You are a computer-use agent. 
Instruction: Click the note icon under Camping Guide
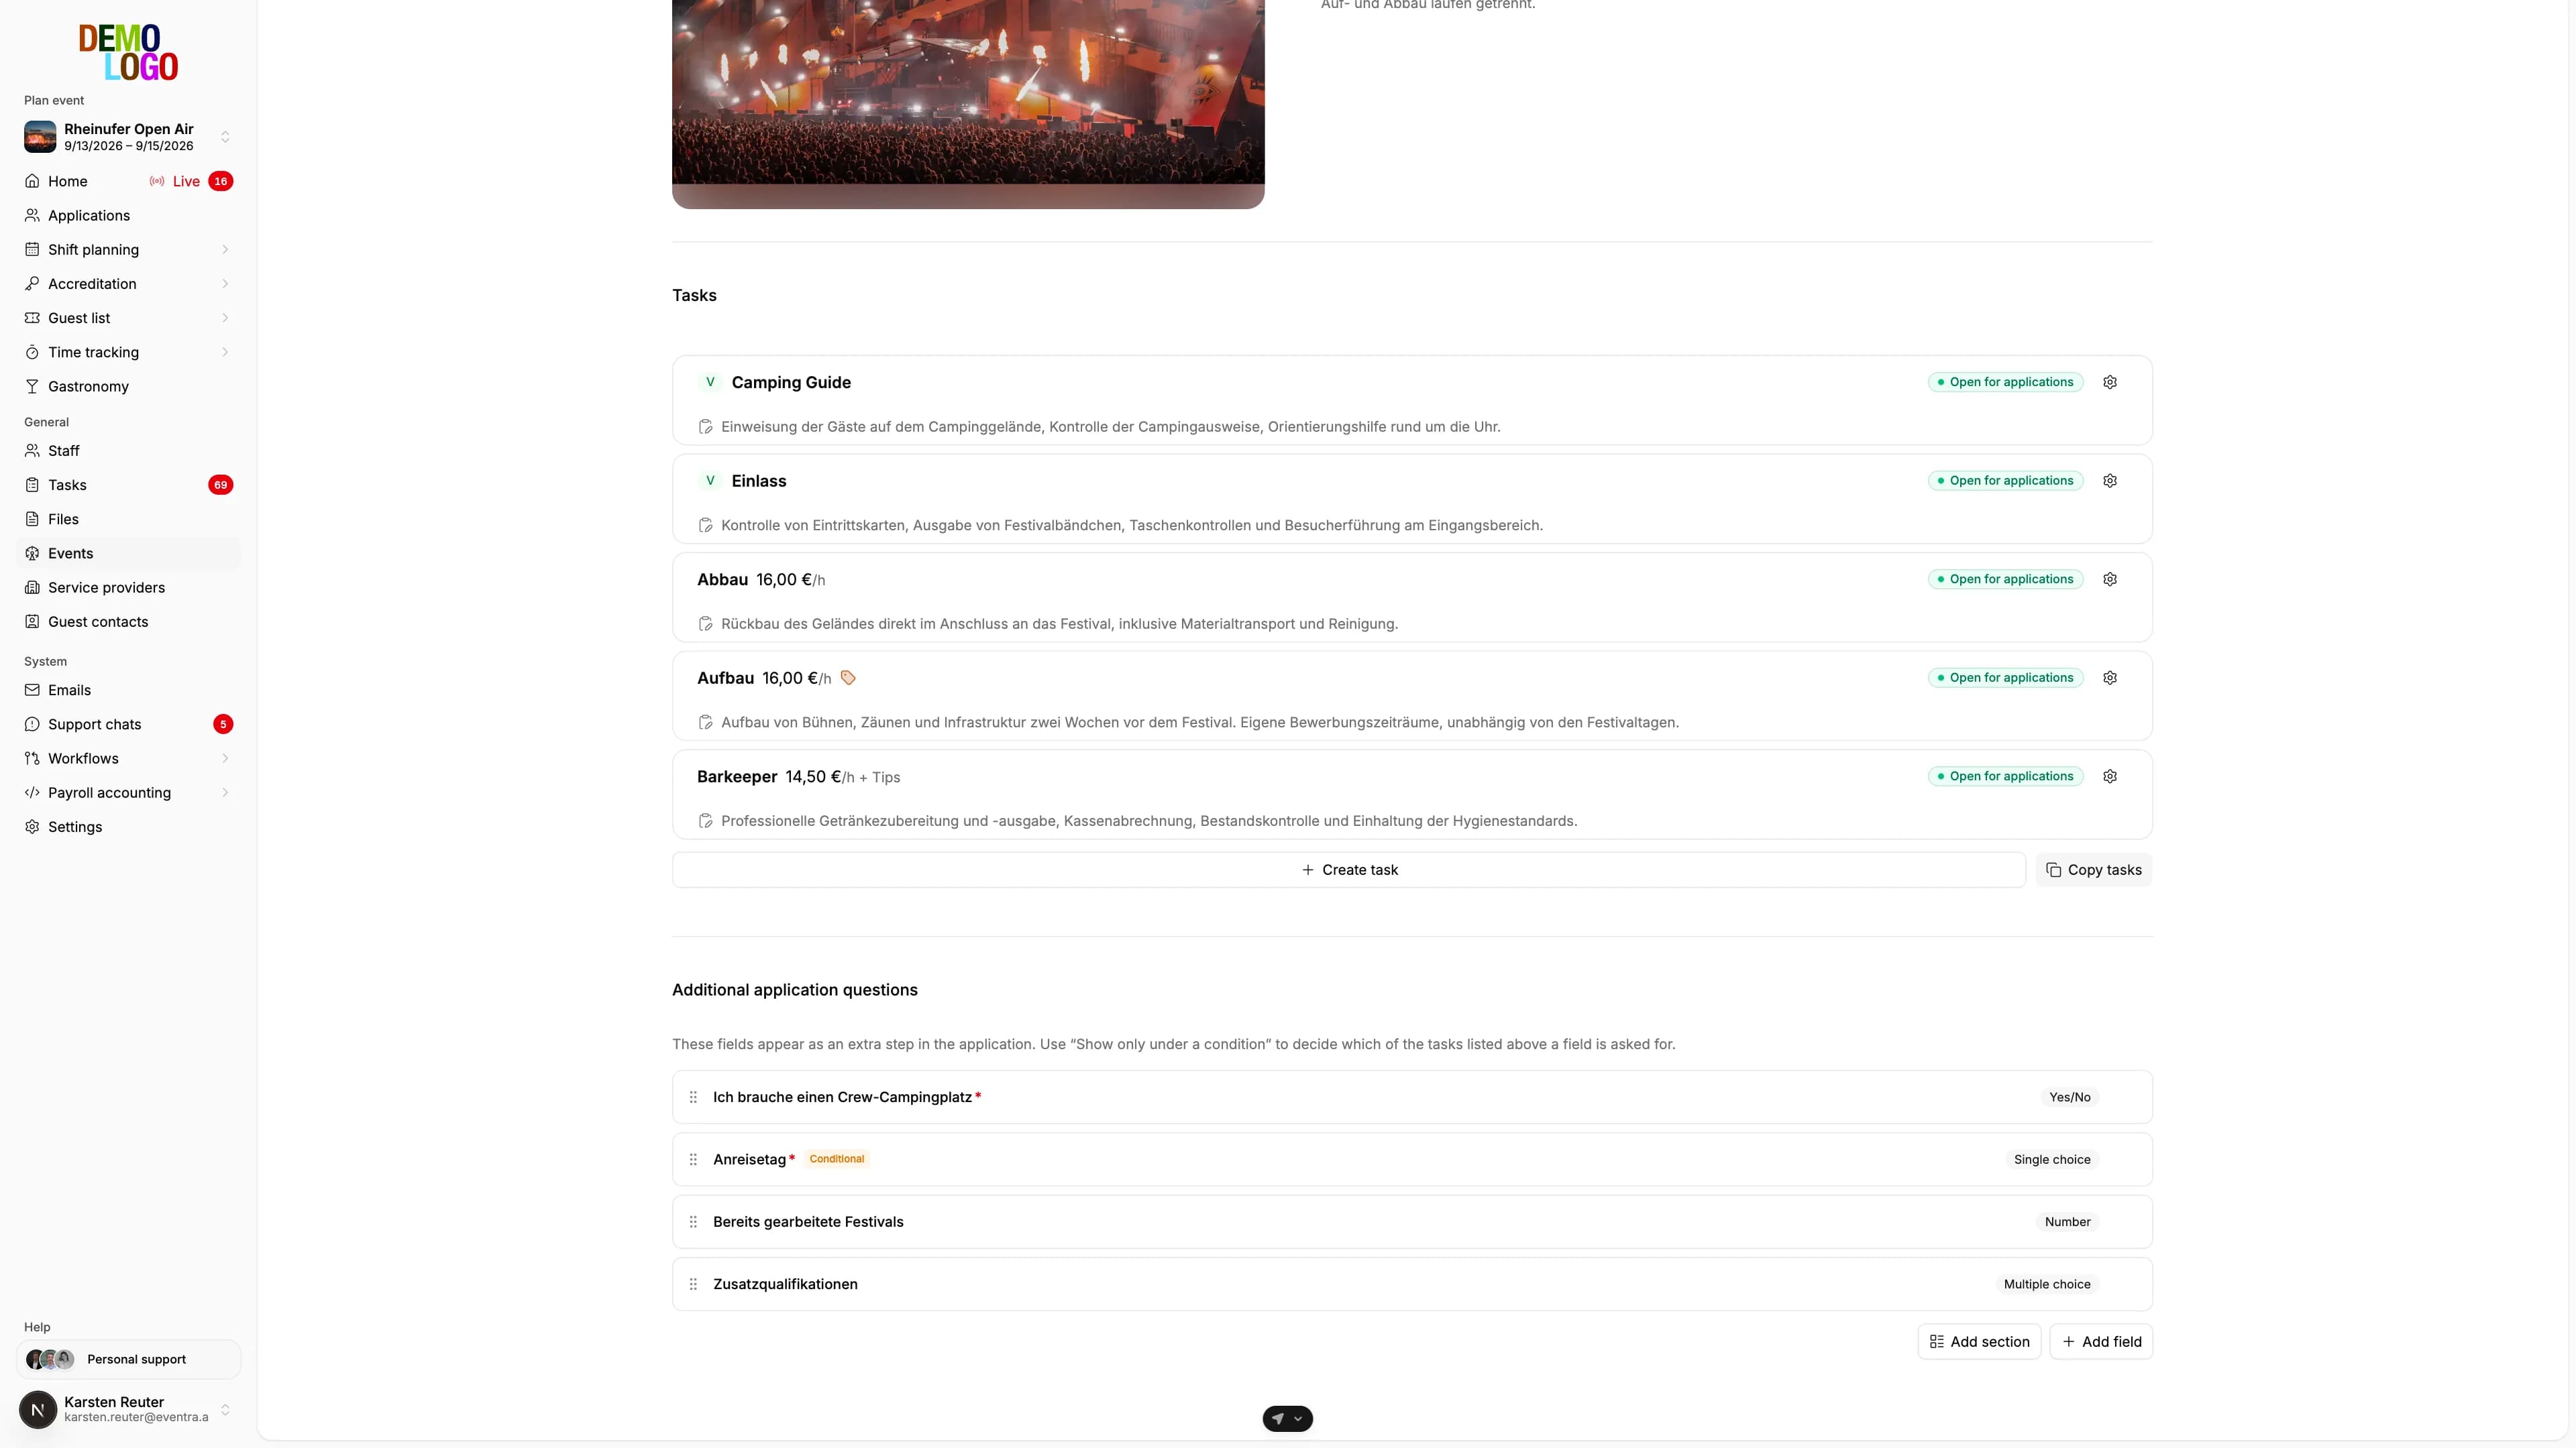pyautogui.click(x=705, y=427)
